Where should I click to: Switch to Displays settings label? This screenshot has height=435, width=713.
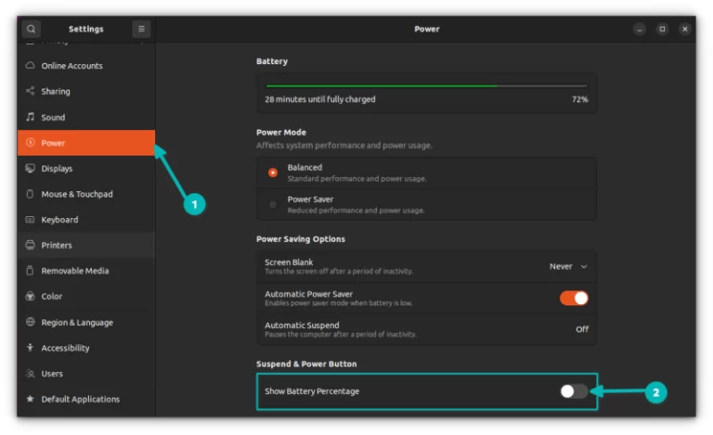click(x=57, y=169)
